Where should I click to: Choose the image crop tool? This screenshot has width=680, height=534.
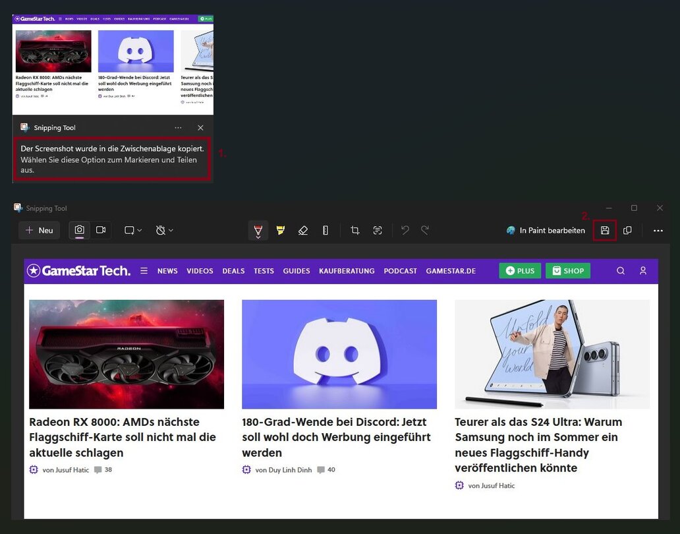(354, 230)
